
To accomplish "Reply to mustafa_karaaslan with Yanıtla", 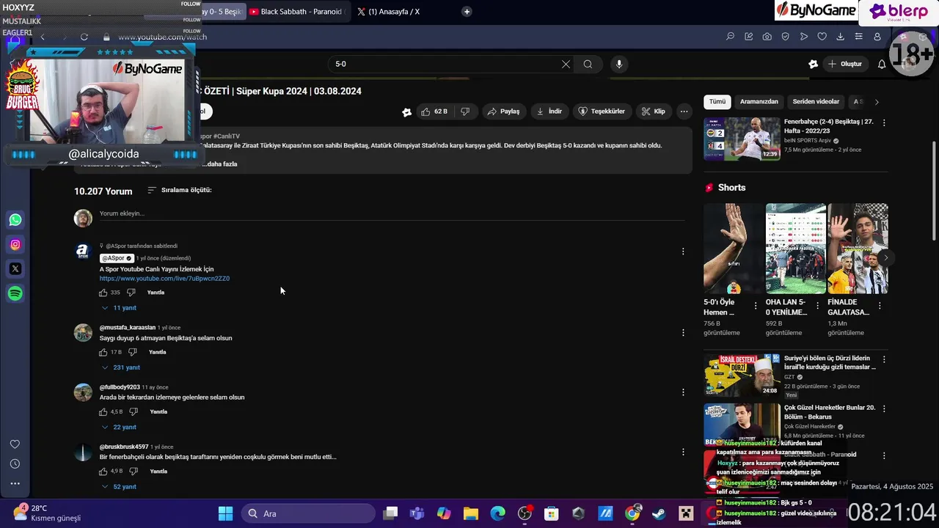I will (157, 352).
